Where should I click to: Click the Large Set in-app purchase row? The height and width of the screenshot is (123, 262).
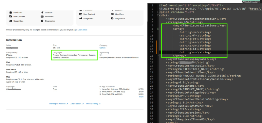pos(121,89)
